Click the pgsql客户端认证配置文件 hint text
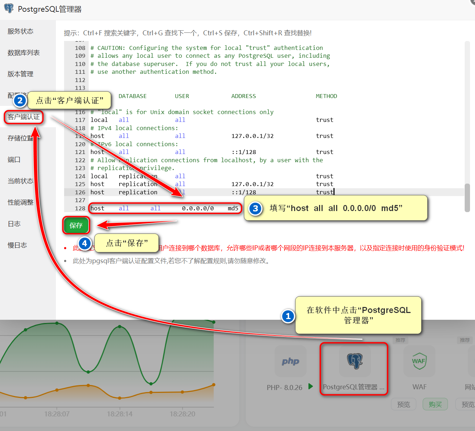 pos(172,261)
